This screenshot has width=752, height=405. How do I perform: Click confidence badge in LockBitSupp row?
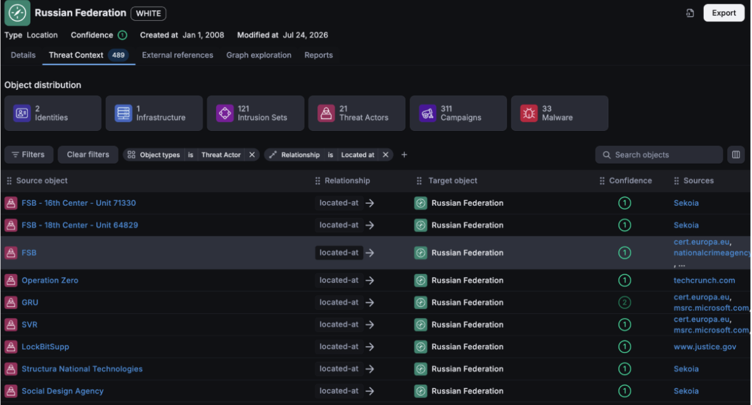point(625,347)
